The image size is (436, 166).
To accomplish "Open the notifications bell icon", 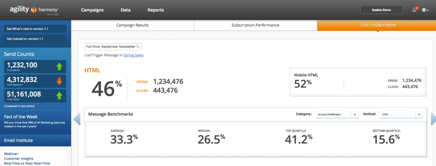I will pos(414,10).
